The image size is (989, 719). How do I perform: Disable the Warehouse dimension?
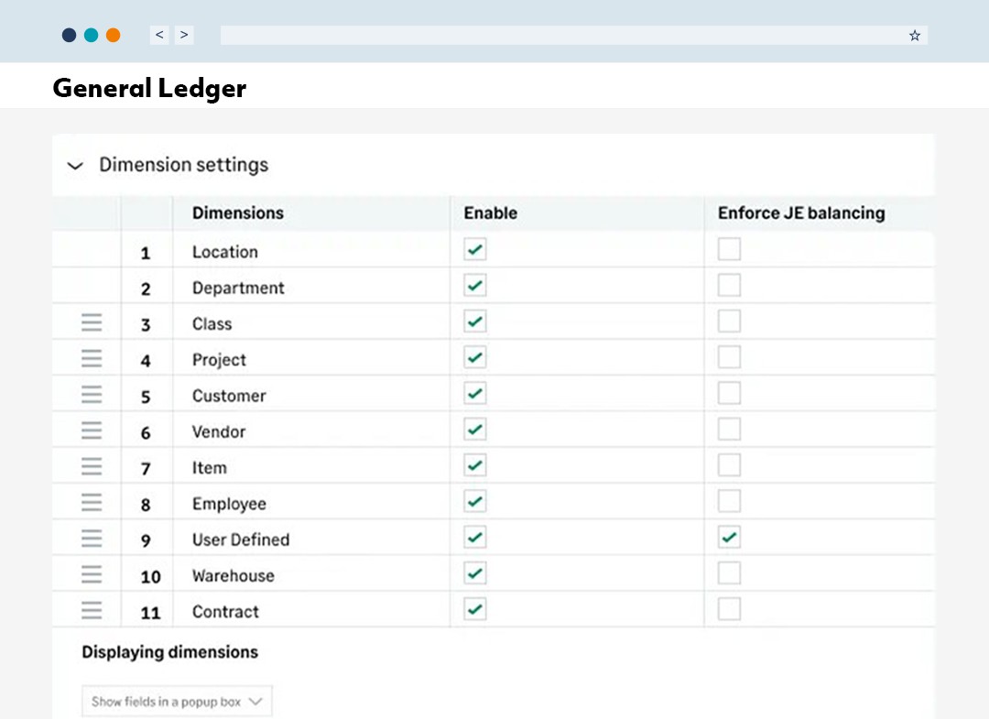[x=474, y=572]
